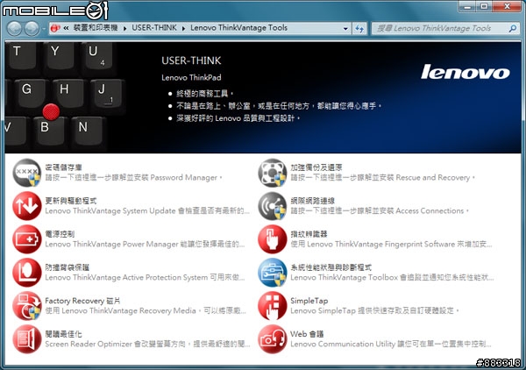Open the 密碼儲存庫 link

(63, 167)
